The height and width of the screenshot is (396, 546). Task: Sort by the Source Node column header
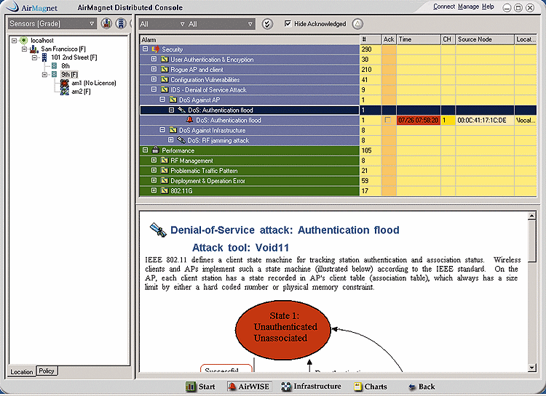[484, 40]
